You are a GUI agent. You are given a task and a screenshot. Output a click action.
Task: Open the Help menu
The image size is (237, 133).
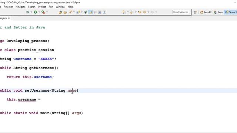(x=70, y=7)
